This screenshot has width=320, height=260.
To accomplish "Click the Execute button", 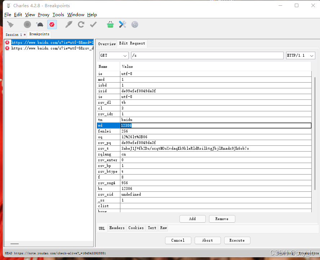I will 237,241.
